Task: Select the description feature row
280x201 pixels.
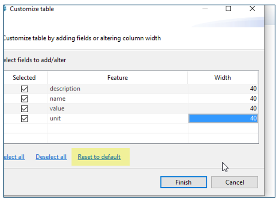Action: tap(65, 89)
